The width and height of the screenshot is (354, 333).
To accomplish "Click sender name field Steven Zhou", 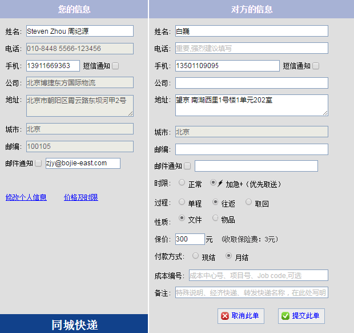I will [x=80, y=31].
